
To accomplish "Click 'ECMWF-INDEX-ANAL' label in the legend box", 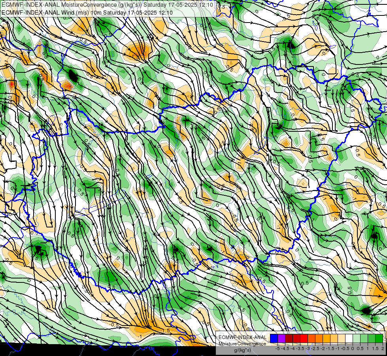I will [242, 337].
